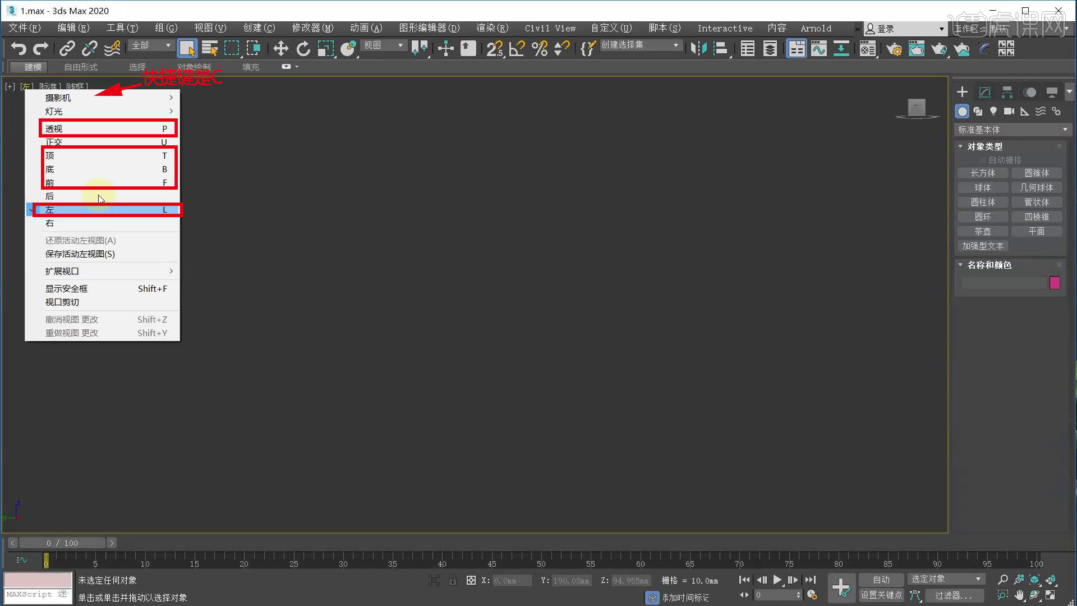This screenshot has height=606, width=1077.
Task: Open the 渲染(R) menu
Action: coord(492,28)
